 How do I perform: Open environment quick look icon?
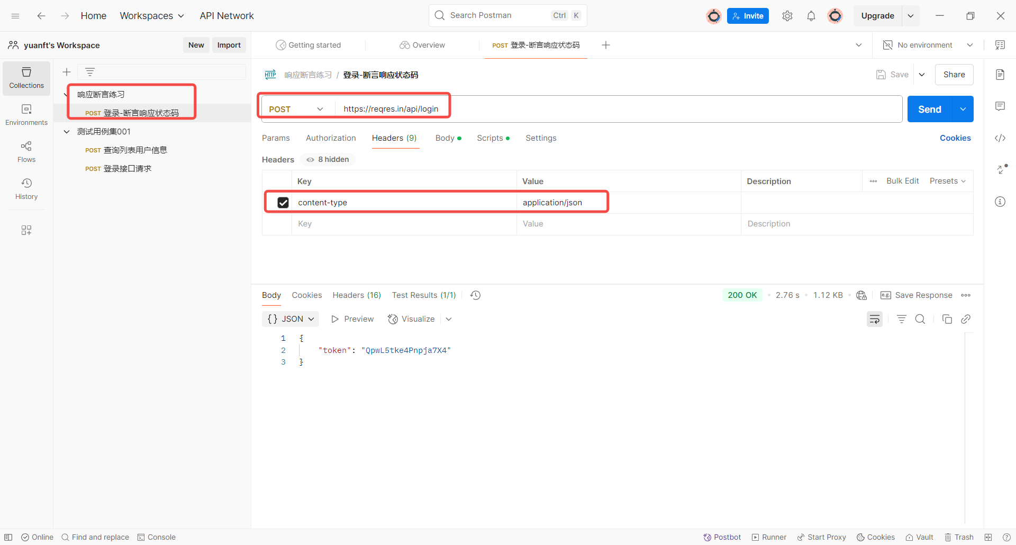[x=1000, y=45]
